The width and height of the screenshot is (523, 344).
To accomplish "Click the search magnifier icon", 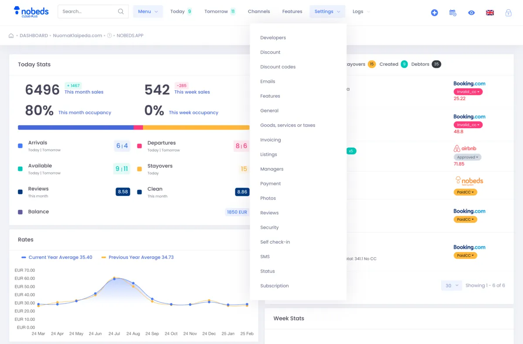I will pos(121,12).
